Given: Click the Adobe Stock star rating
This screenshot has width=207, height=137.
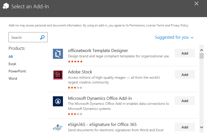Looking at the screenshot, I should click(75, 88).
